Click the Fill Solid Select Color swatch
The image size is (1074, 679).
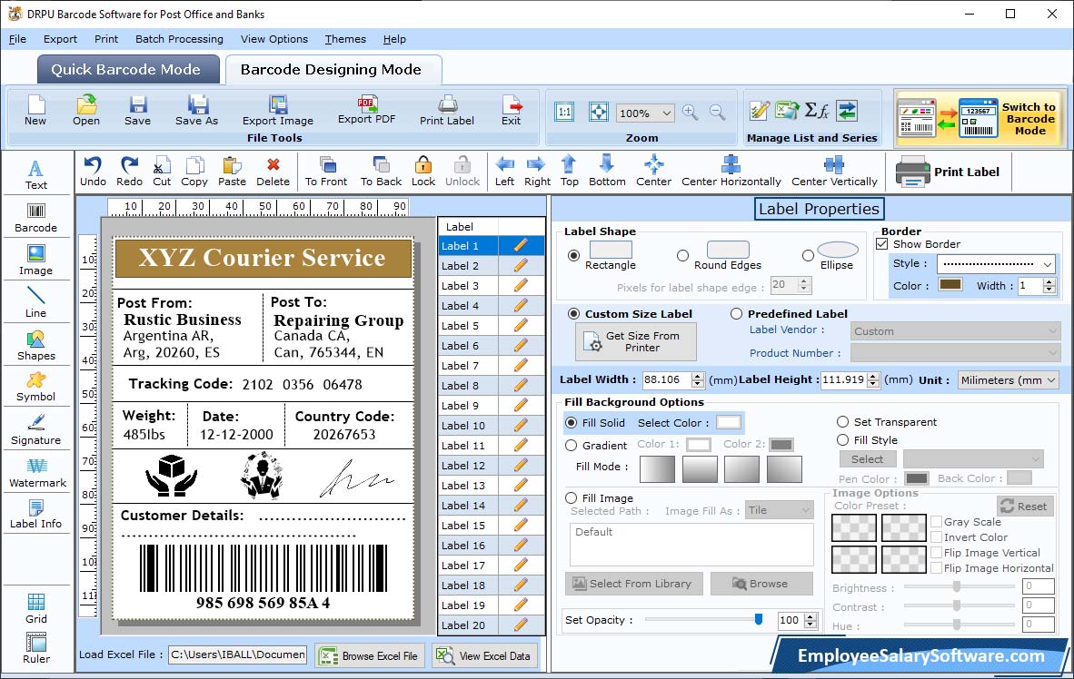[728, 422]
